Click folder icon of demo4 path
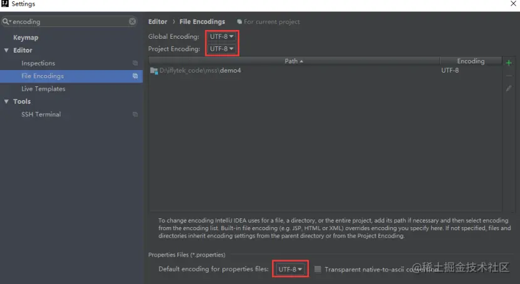This screenshot has width=520, height=284. (x=154, y=71)
